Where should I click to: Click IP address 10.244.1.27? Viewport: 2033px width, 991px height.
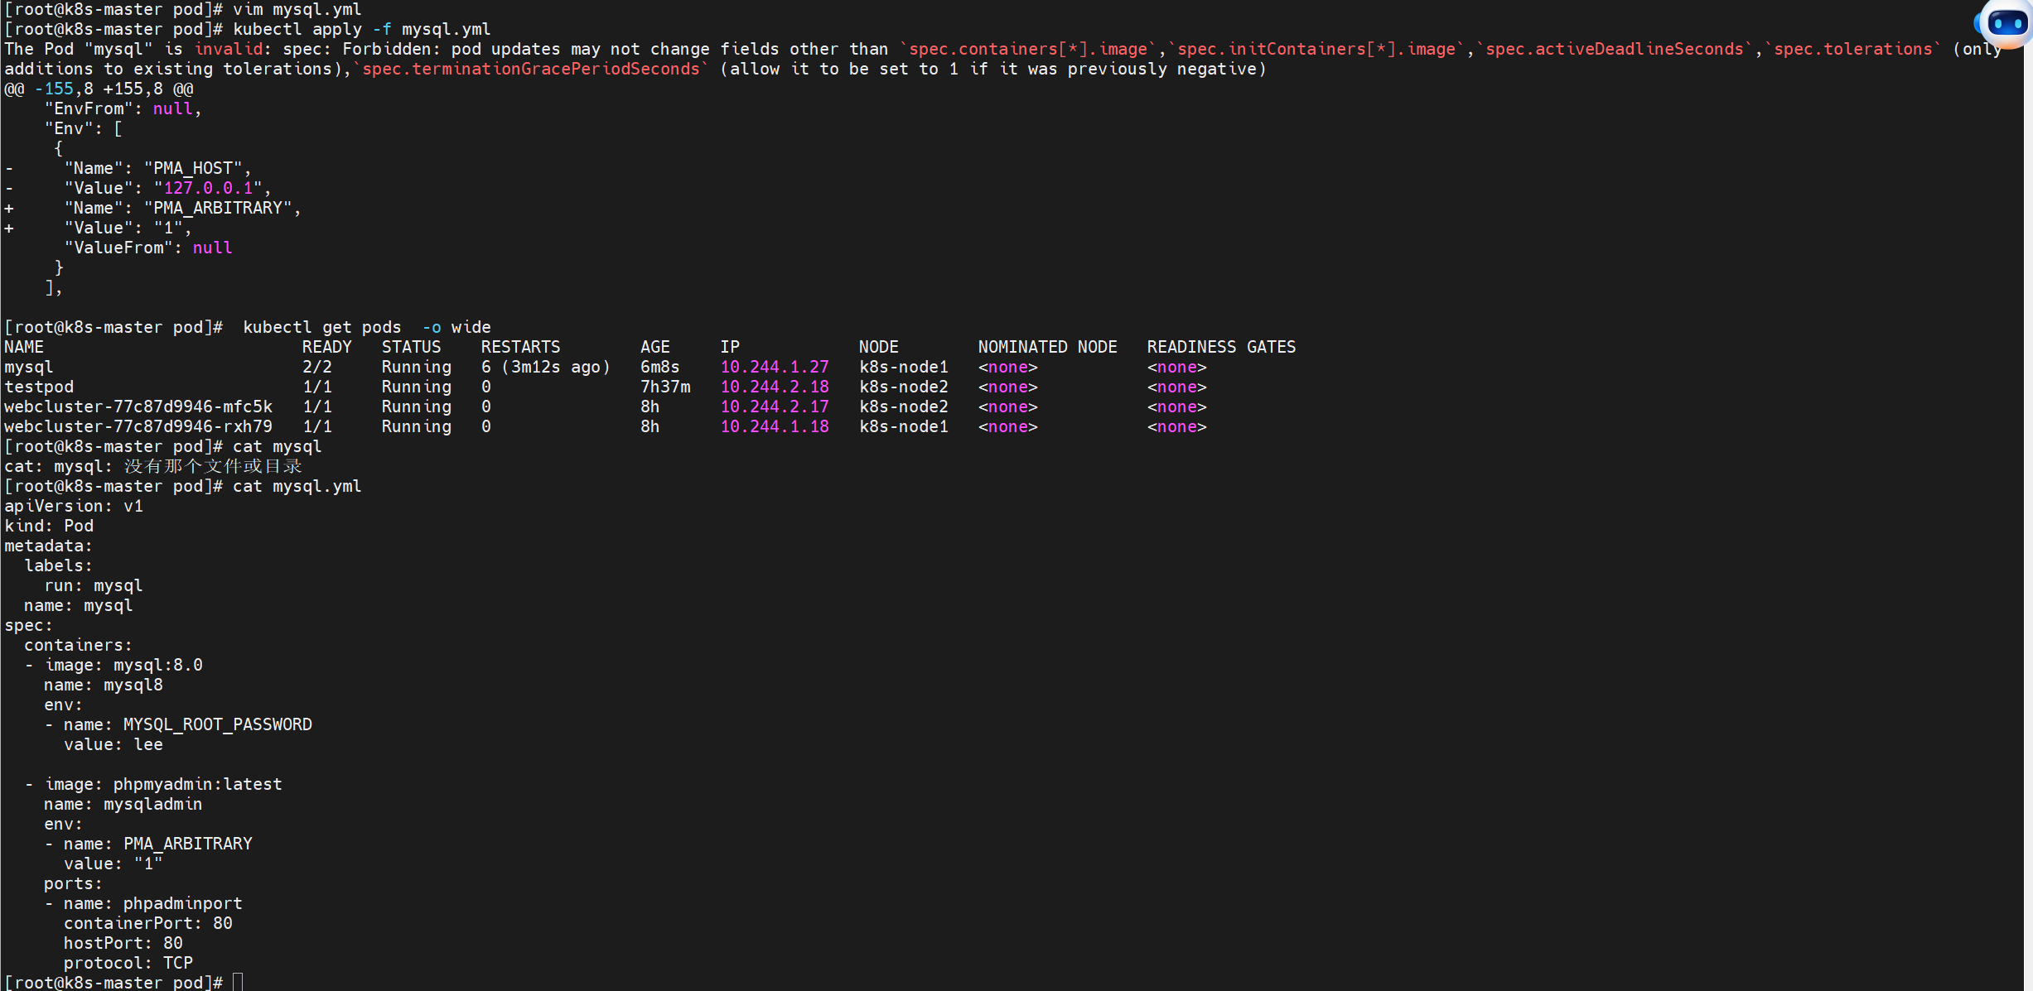(775, 367)
